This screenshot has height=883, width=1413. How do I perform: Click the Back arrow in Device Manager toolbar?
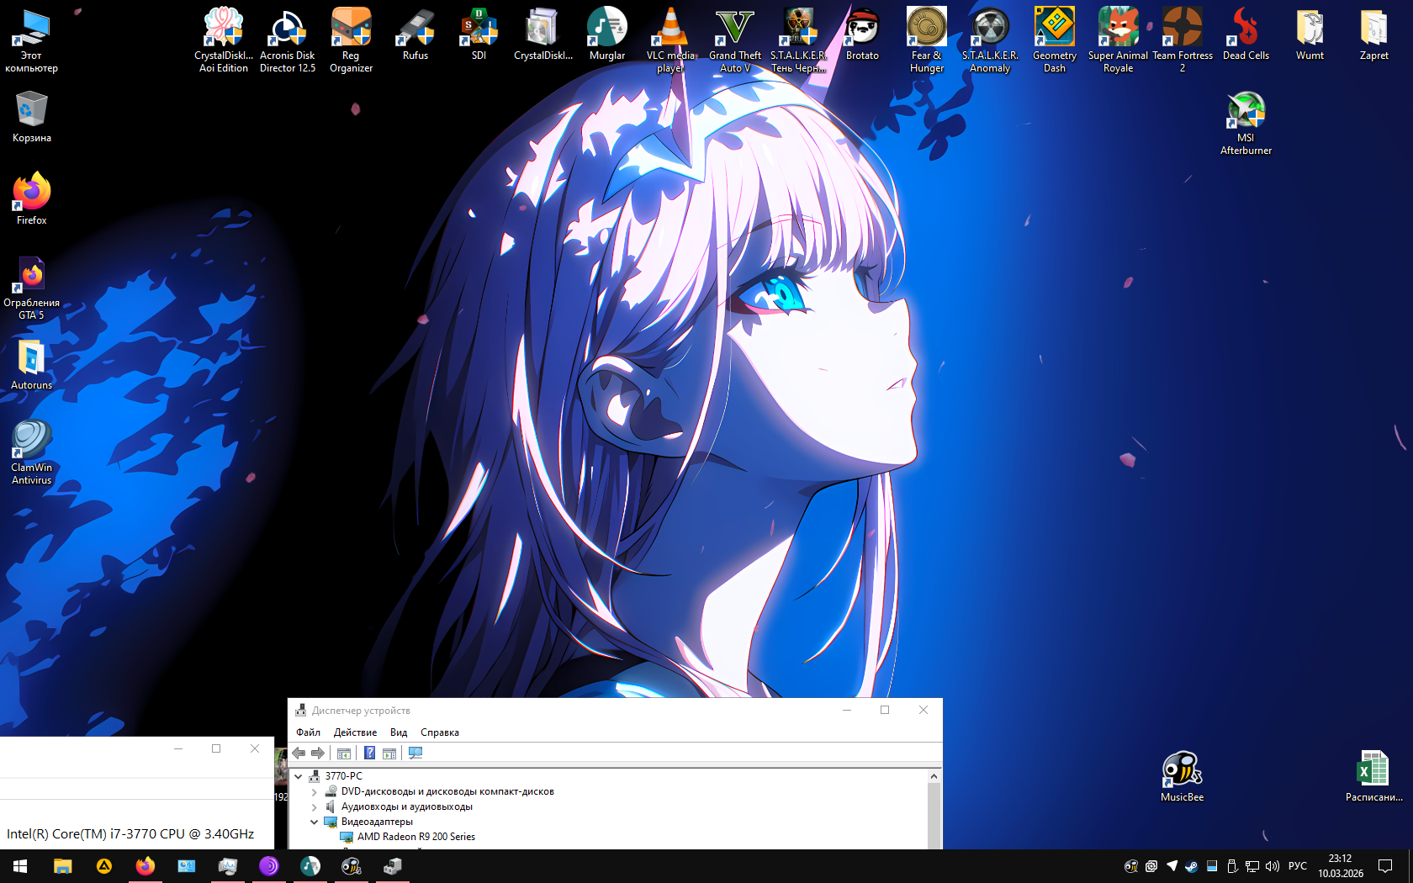click(299, 753)
